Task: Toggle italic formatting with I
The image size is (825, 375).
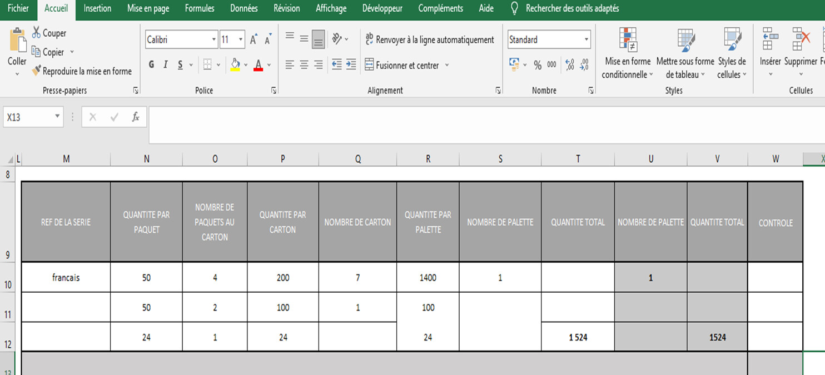Action: 166,65
